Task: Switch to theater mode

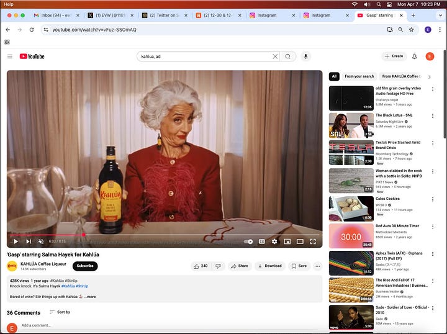Action: 300,241
